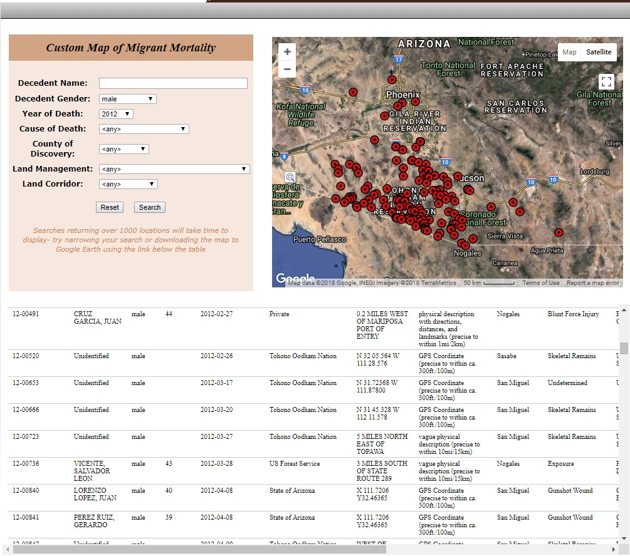Image resolution: width=630 pixels, height=556 pixels.
Task: Select case number 12-00653
Action: 26,383
